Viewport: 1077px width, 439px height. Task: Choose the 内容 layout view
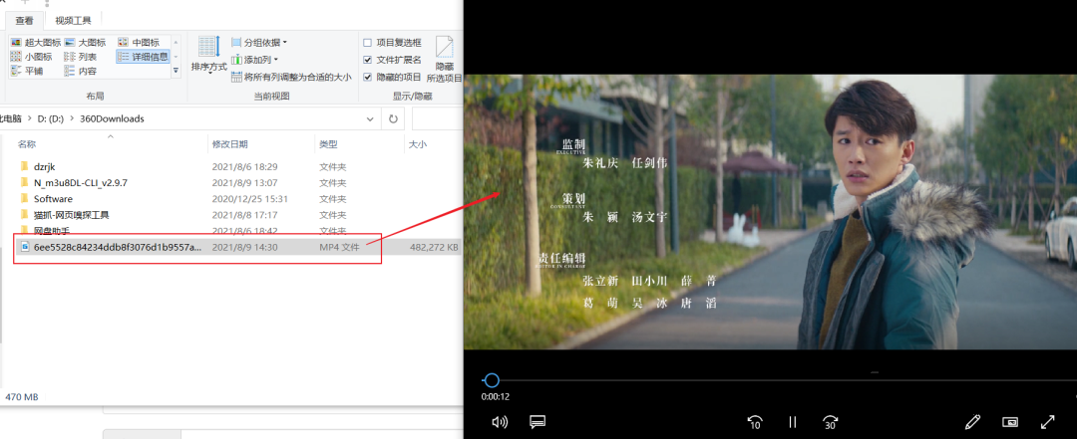[x=81, y=71]
